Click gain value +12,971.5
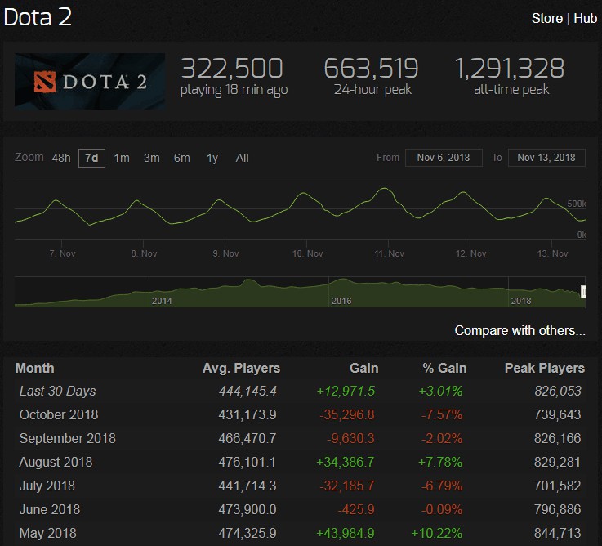Image resolution: width=602 pixels, height=546 pixels. (346, 392)
